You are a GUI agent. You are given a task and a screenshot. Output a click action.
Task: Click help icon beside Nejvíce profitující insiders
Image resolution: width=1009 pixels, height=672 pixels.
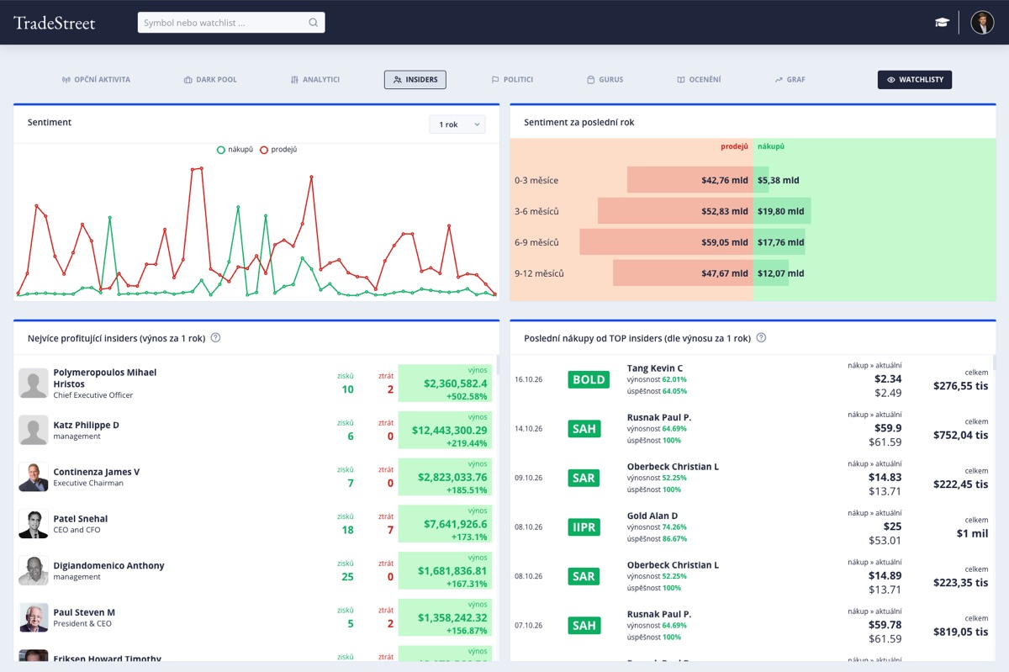[215, 338]
